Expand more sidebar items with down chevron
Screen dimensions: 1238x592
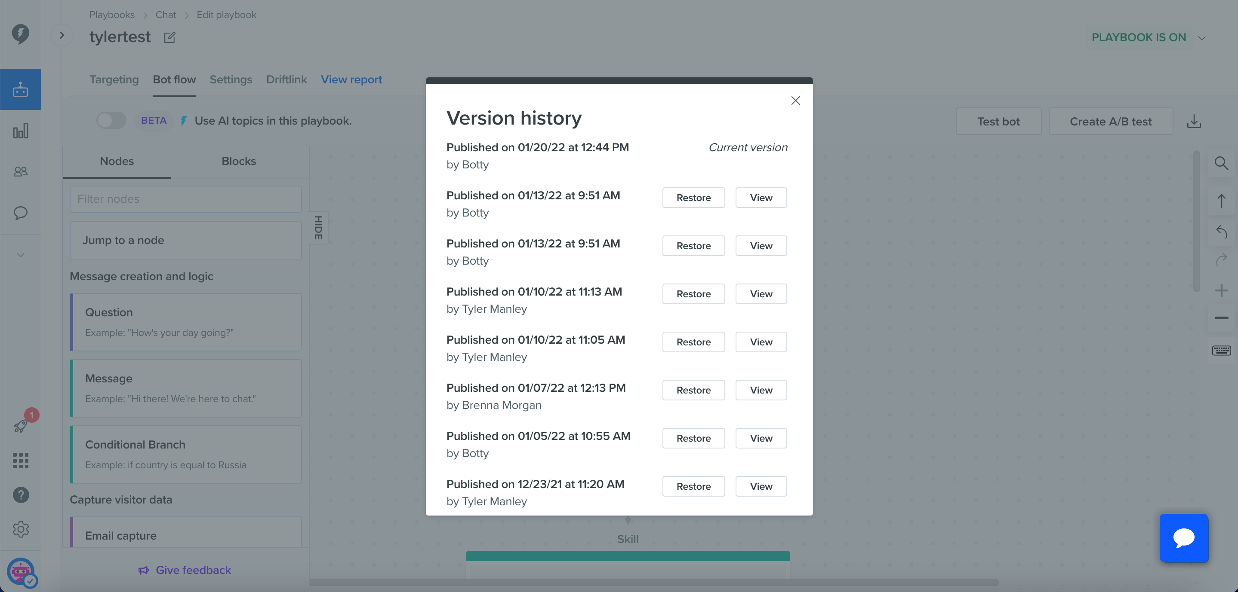[x=21, y=255]
